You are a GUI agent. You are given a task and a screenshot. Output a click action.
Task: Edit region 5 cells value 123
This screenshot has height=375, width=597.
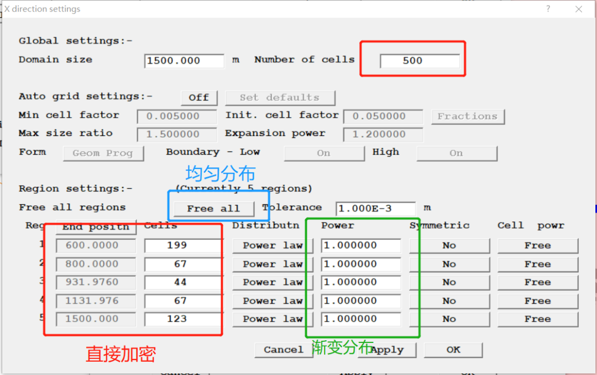[184, 319]
